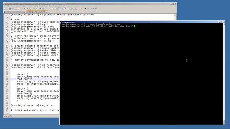Open the Language menu
This screenshot has height=129, width=230.
tap(29, 6)
